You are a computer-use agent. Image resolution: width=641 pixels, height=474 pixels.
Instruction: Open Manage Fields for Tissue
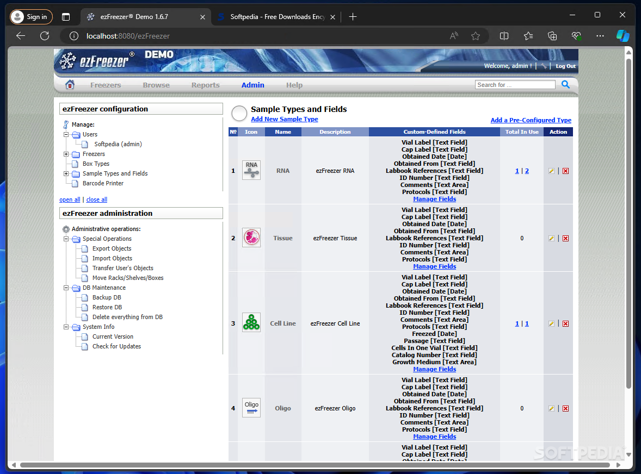(x=435, y=266)
